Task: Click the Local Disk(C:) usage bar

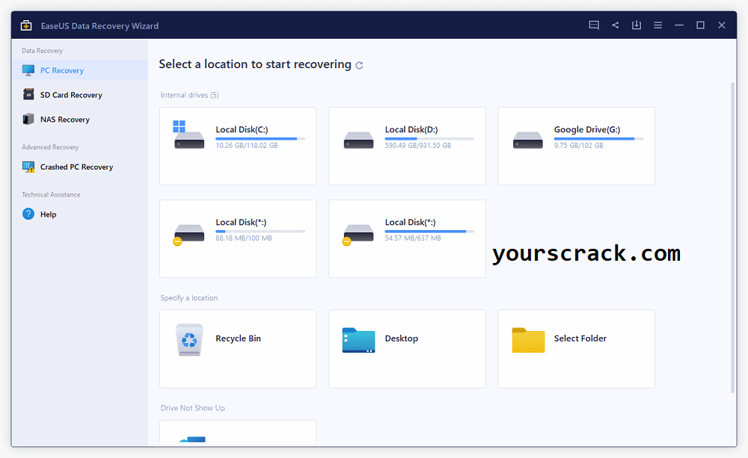Action: pyautogui.click(x=260, y=139)
